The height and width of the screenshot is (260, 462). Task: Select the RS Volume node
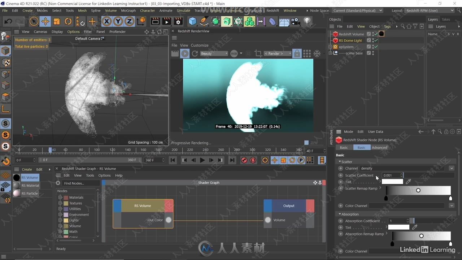[143, 213]
